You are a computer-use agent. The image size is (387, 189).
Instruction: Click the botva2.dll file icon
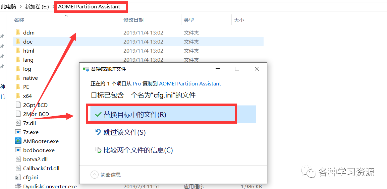[x=18, y=159]
